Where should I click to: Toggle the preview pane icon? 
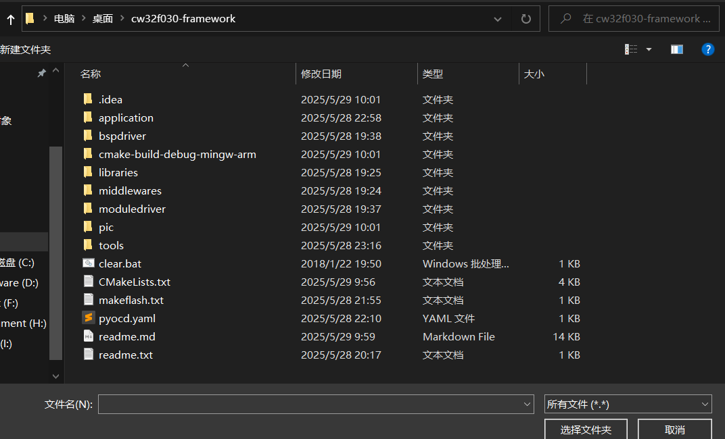(x=676, y=49)
